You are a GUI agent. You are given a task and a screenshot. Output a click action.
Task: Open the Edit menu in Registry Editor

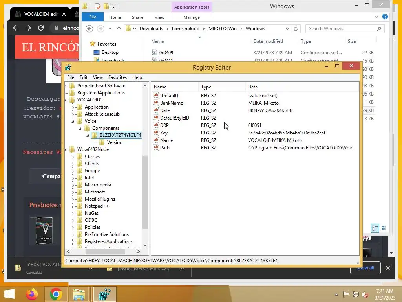83,77
